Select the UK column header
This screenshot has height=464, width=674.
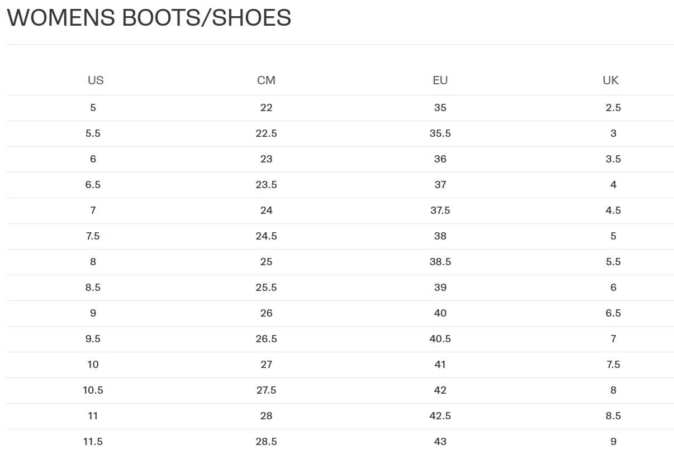tap(611, 80)
